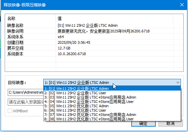188x132 pixels.
Task: Choose 3: [03] 企业版 LTSC+Store应用商店 Admin
Action: click(112, 97)
